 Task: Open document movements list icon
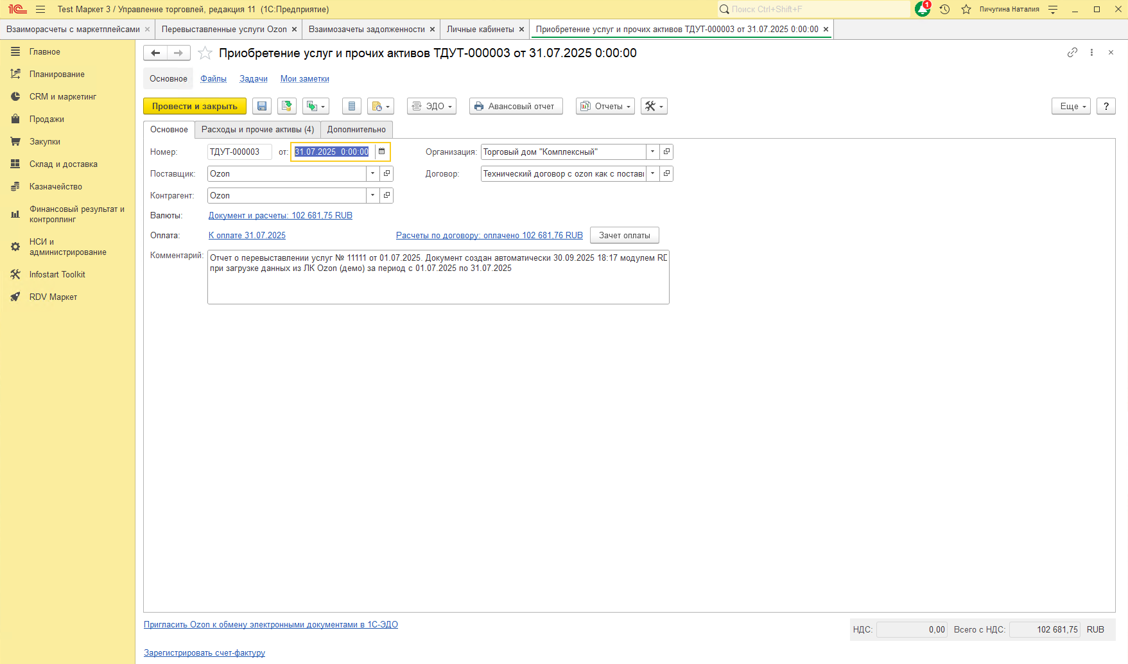(352, 106)
